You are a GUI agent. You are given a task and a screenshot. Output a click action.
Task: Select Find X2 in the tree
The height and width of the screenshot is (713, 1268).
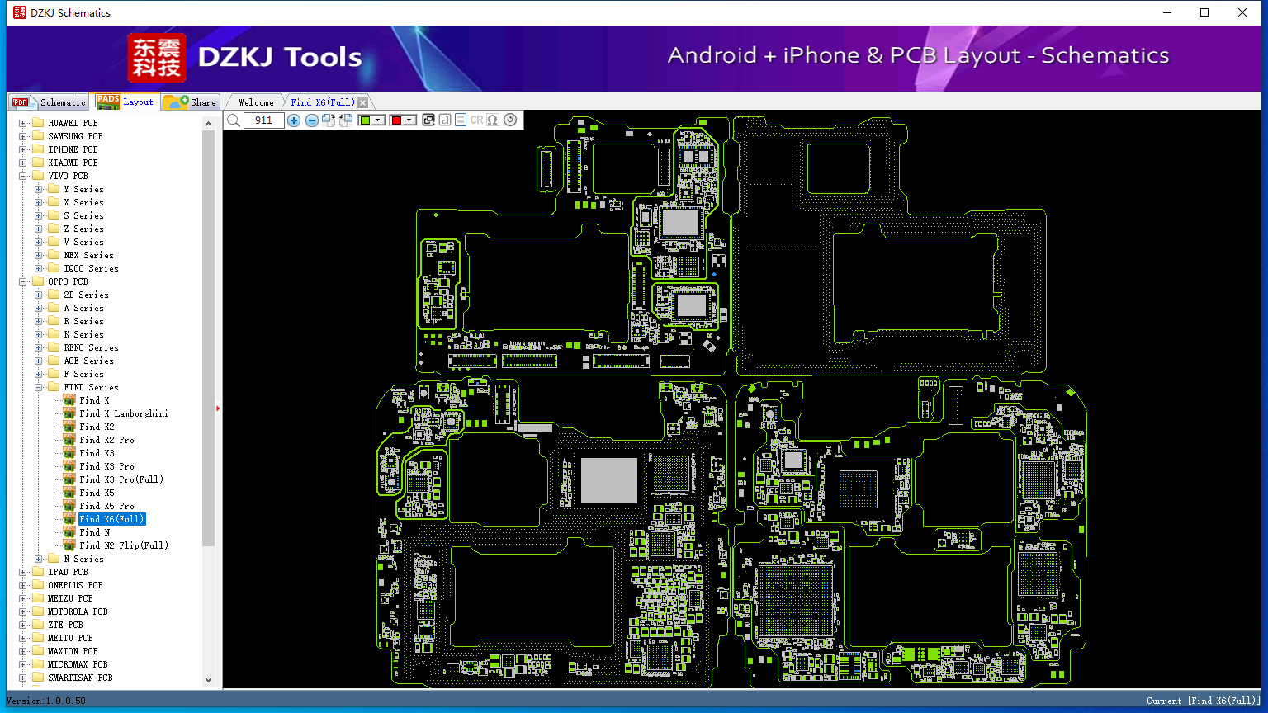(97, 427)
